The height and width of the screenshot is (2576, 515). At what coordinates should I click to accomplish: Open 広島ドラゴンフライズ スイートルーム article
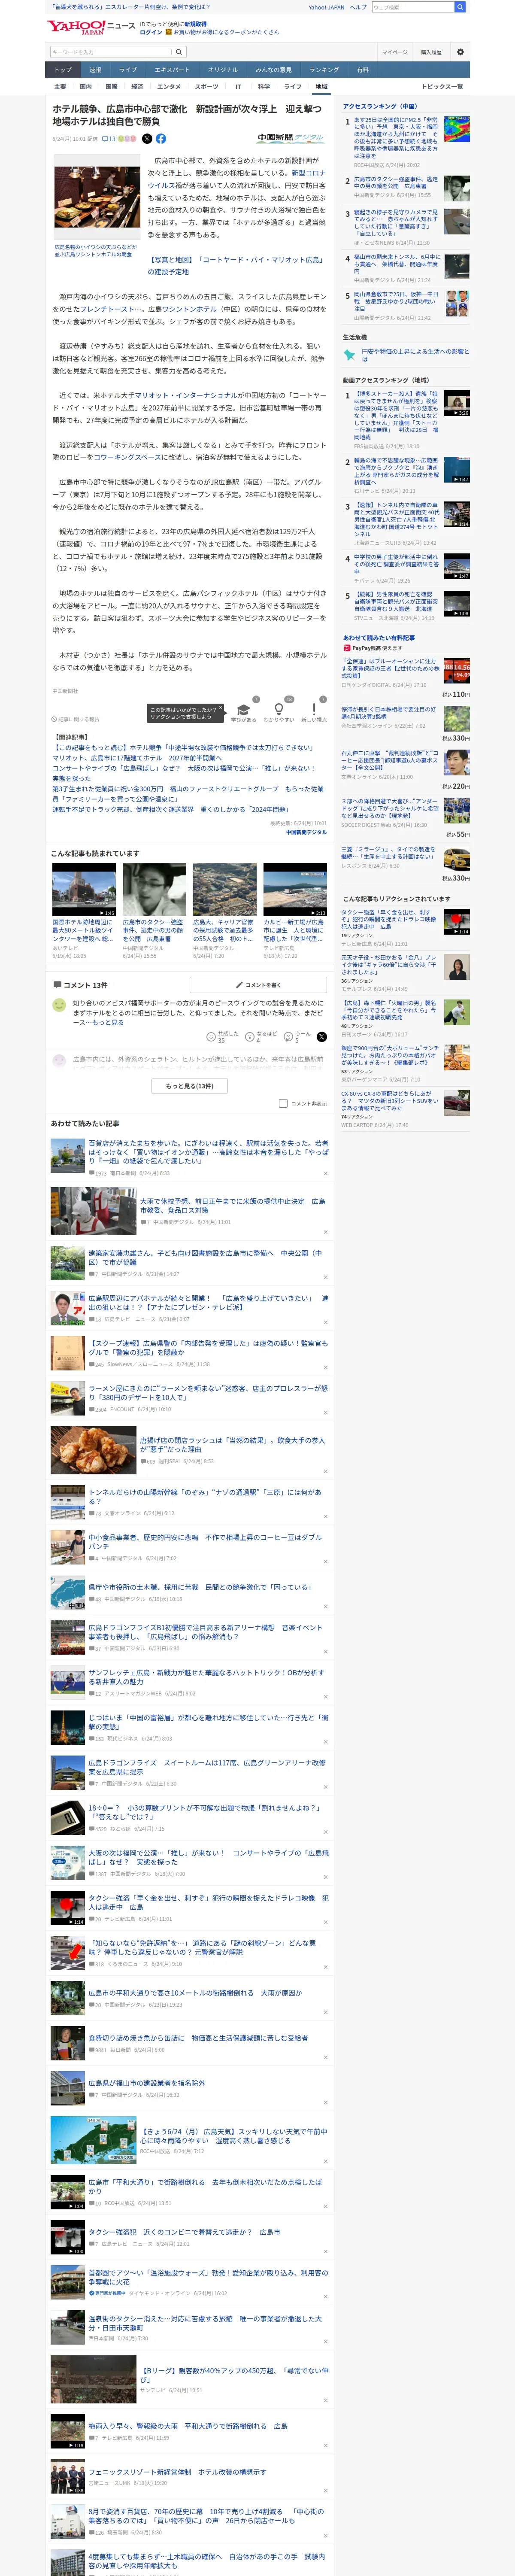click(206, 1767)
